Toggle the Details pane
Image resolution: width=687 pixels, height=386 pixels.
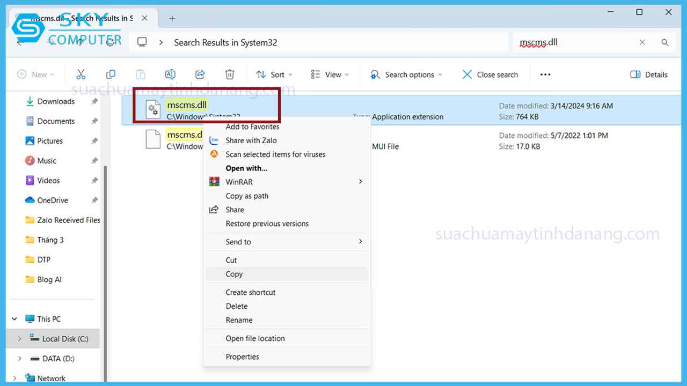pos(648,74)
